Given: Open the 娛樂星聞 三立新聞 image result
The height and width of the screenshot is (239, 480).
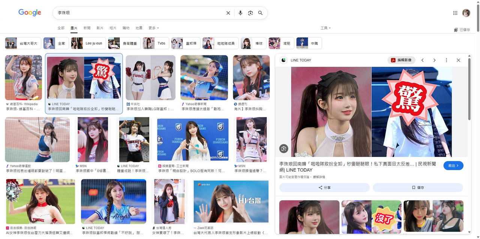Looking at the screenshot, I should (193, 140).
